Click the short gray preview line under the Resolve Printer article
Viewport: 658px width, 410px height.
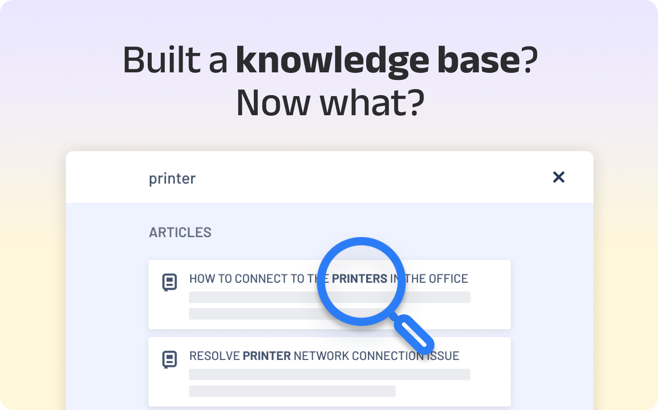292,391
